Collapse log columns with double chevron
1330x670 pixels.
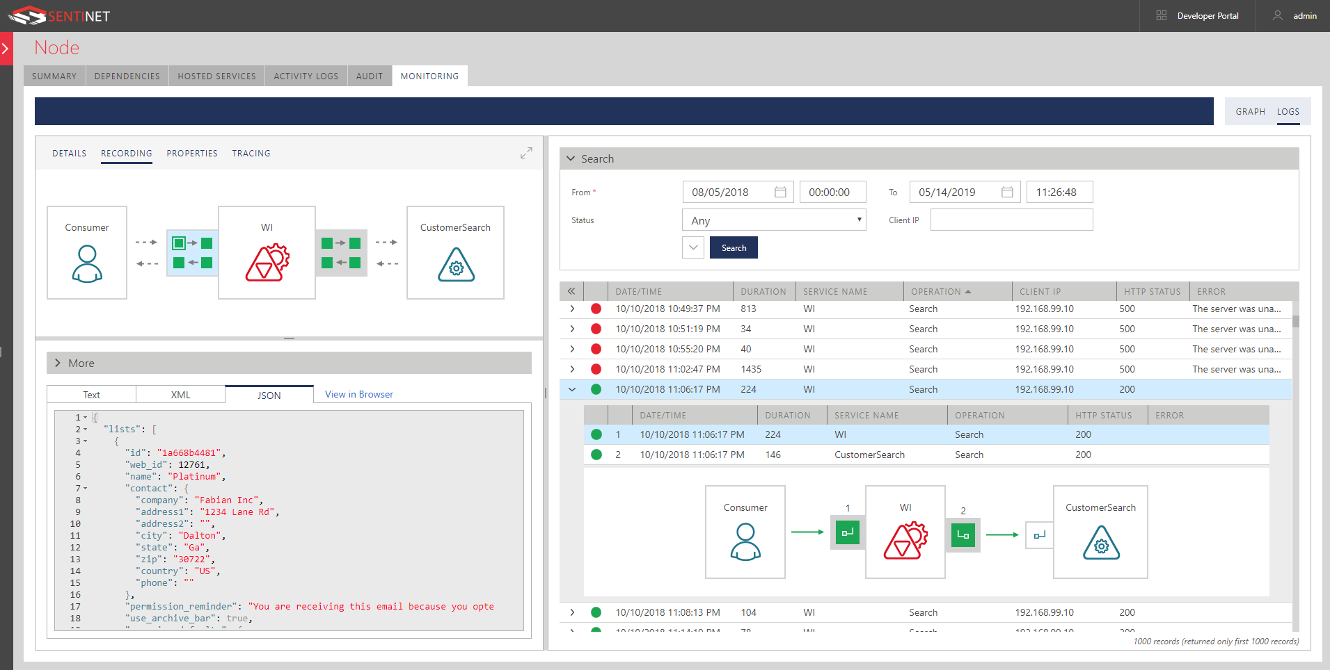click(571, 292)
